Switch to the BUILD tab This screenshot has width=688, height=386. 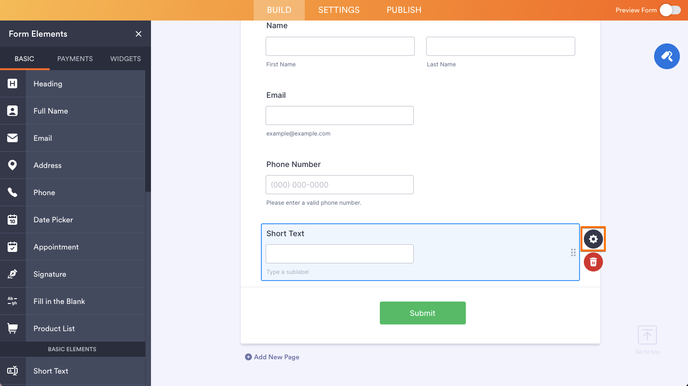click(279, 10)
